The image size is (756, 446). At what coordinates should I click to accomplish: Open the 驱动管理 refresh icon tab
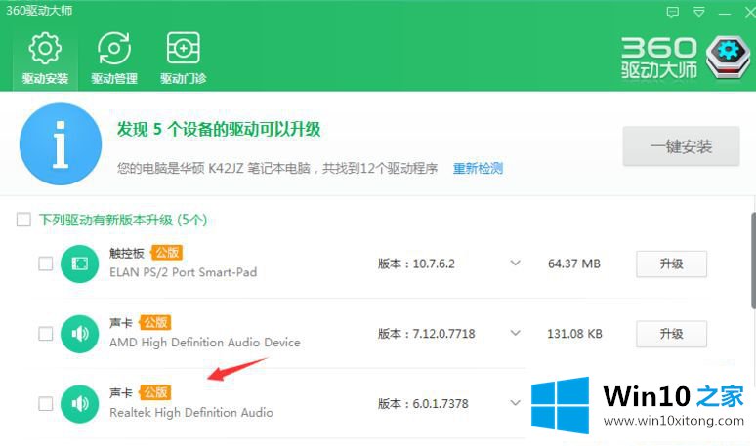[114, 58]
